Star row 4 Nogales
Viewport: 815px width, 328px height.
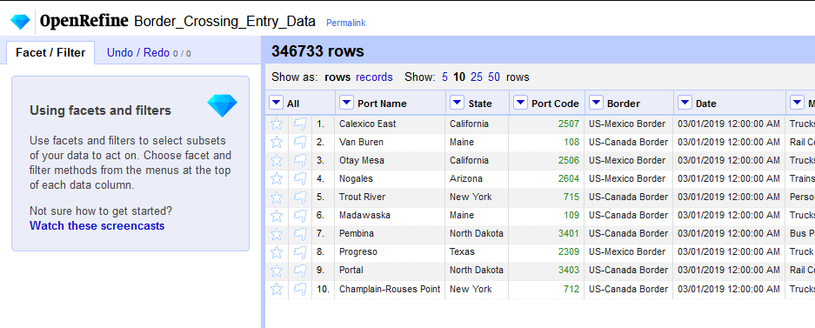click(277, 178)
